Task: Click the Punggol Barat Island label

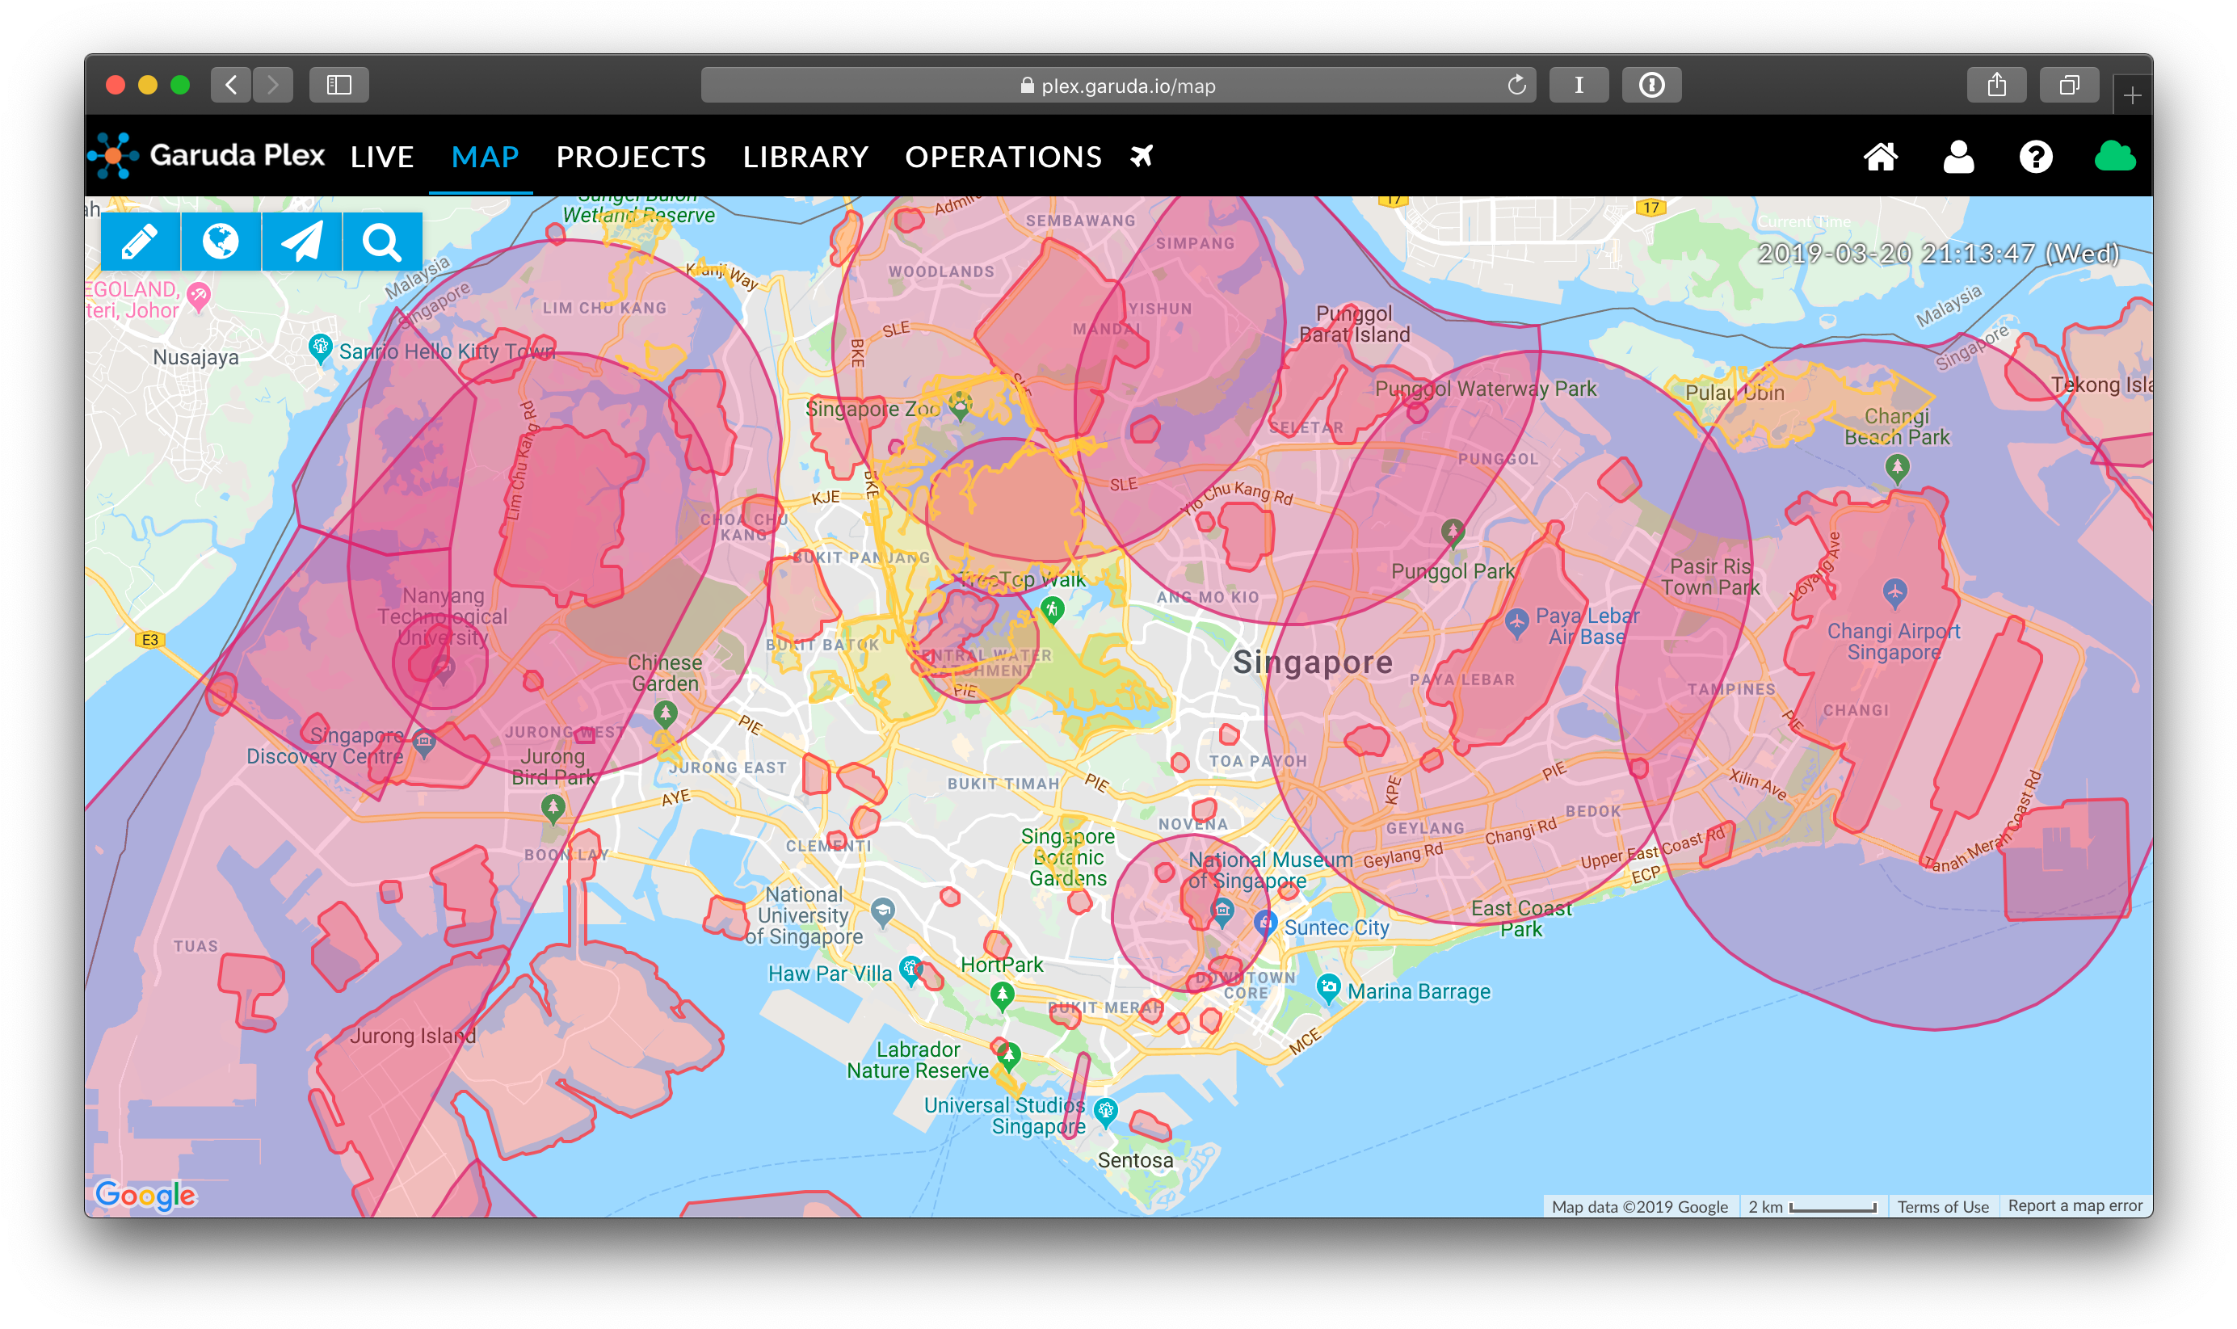Action: (x=1354, y=324)
